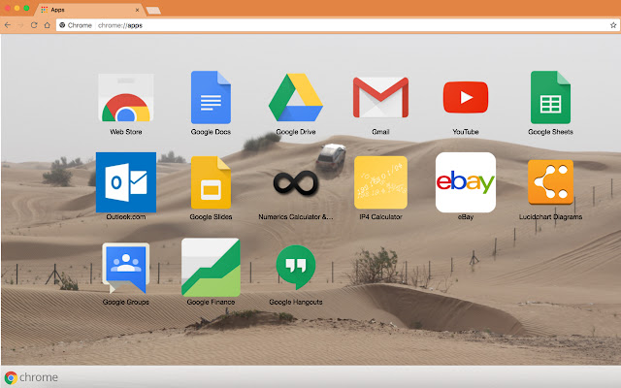Click the 'Google Docs' label text
The height and width of the screenshot is (388, 621).
point(211,132)
